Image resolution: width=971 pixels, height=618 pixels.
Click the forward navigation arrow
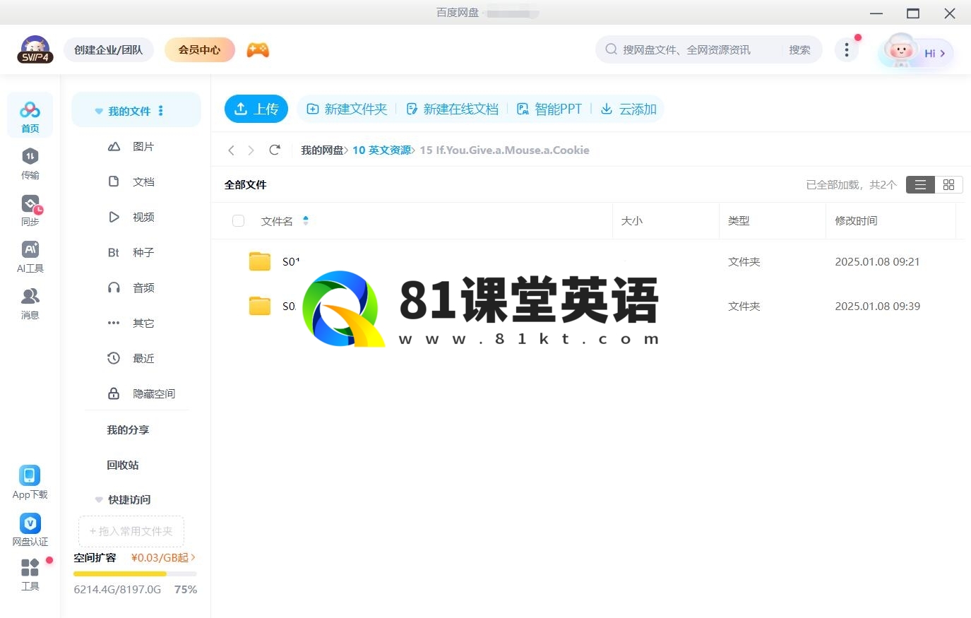point(251,150)
